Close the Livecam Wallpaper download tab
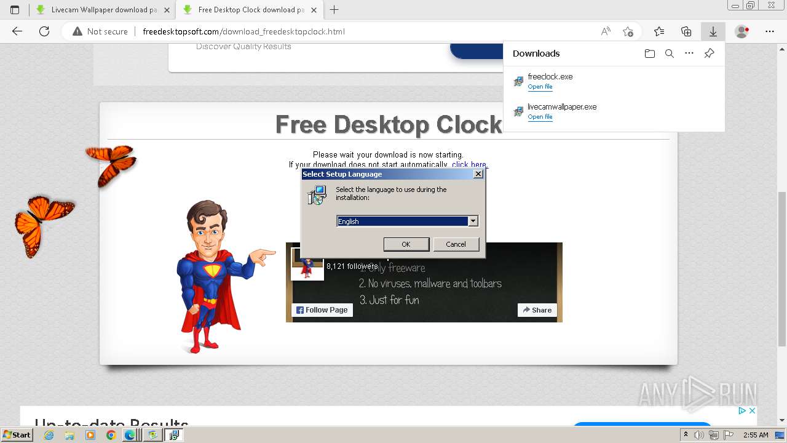Viewport: 787px width, 443px height. (167, 10)
